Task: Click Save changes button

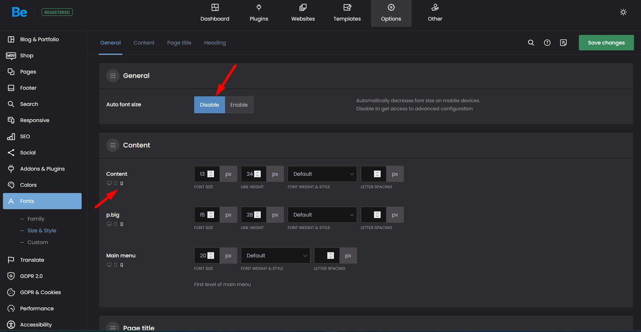Action: (x=606, y=43)
